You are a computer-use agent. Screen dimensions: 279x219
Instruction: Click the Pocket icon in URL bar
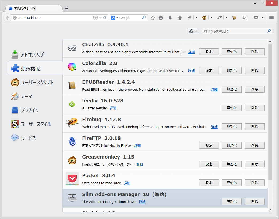pos(95,18)
